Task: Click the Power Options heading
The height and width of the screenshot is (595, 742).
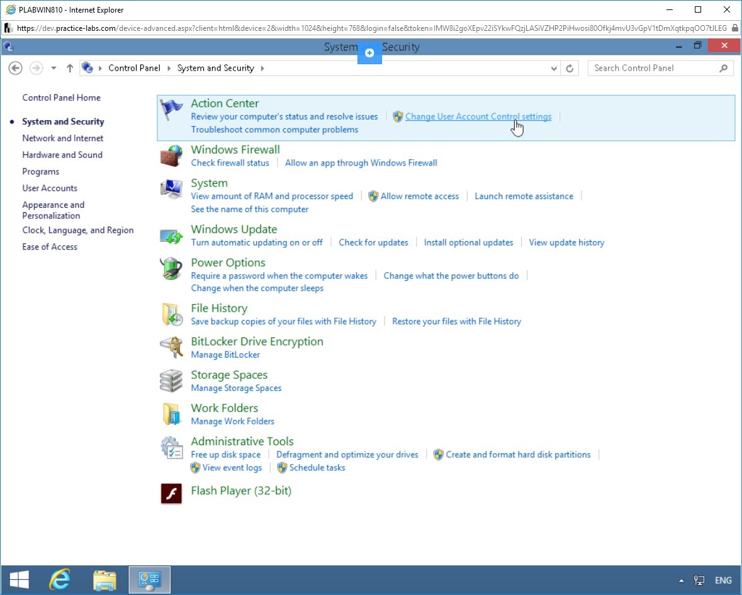Action: tap(228, 263)
